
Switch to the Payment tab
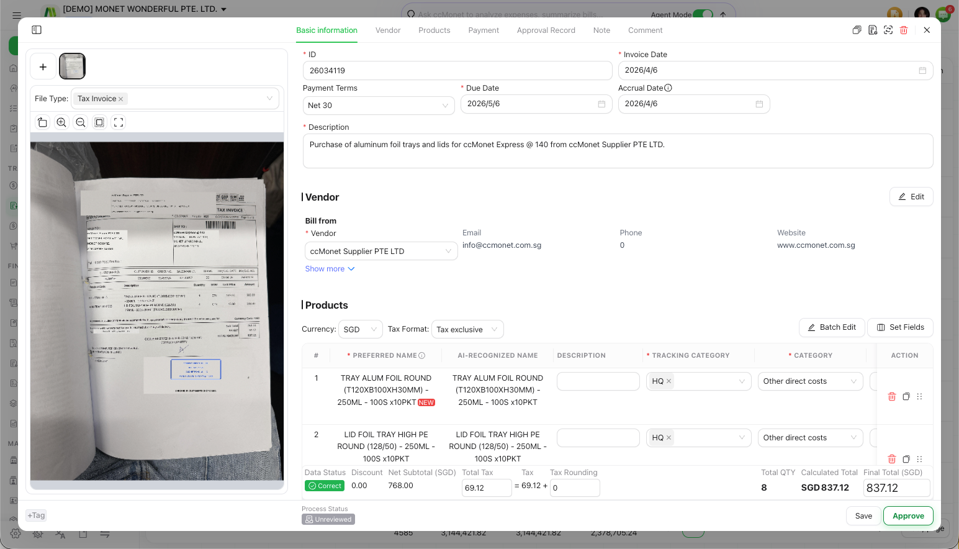[x=484, y=30]
